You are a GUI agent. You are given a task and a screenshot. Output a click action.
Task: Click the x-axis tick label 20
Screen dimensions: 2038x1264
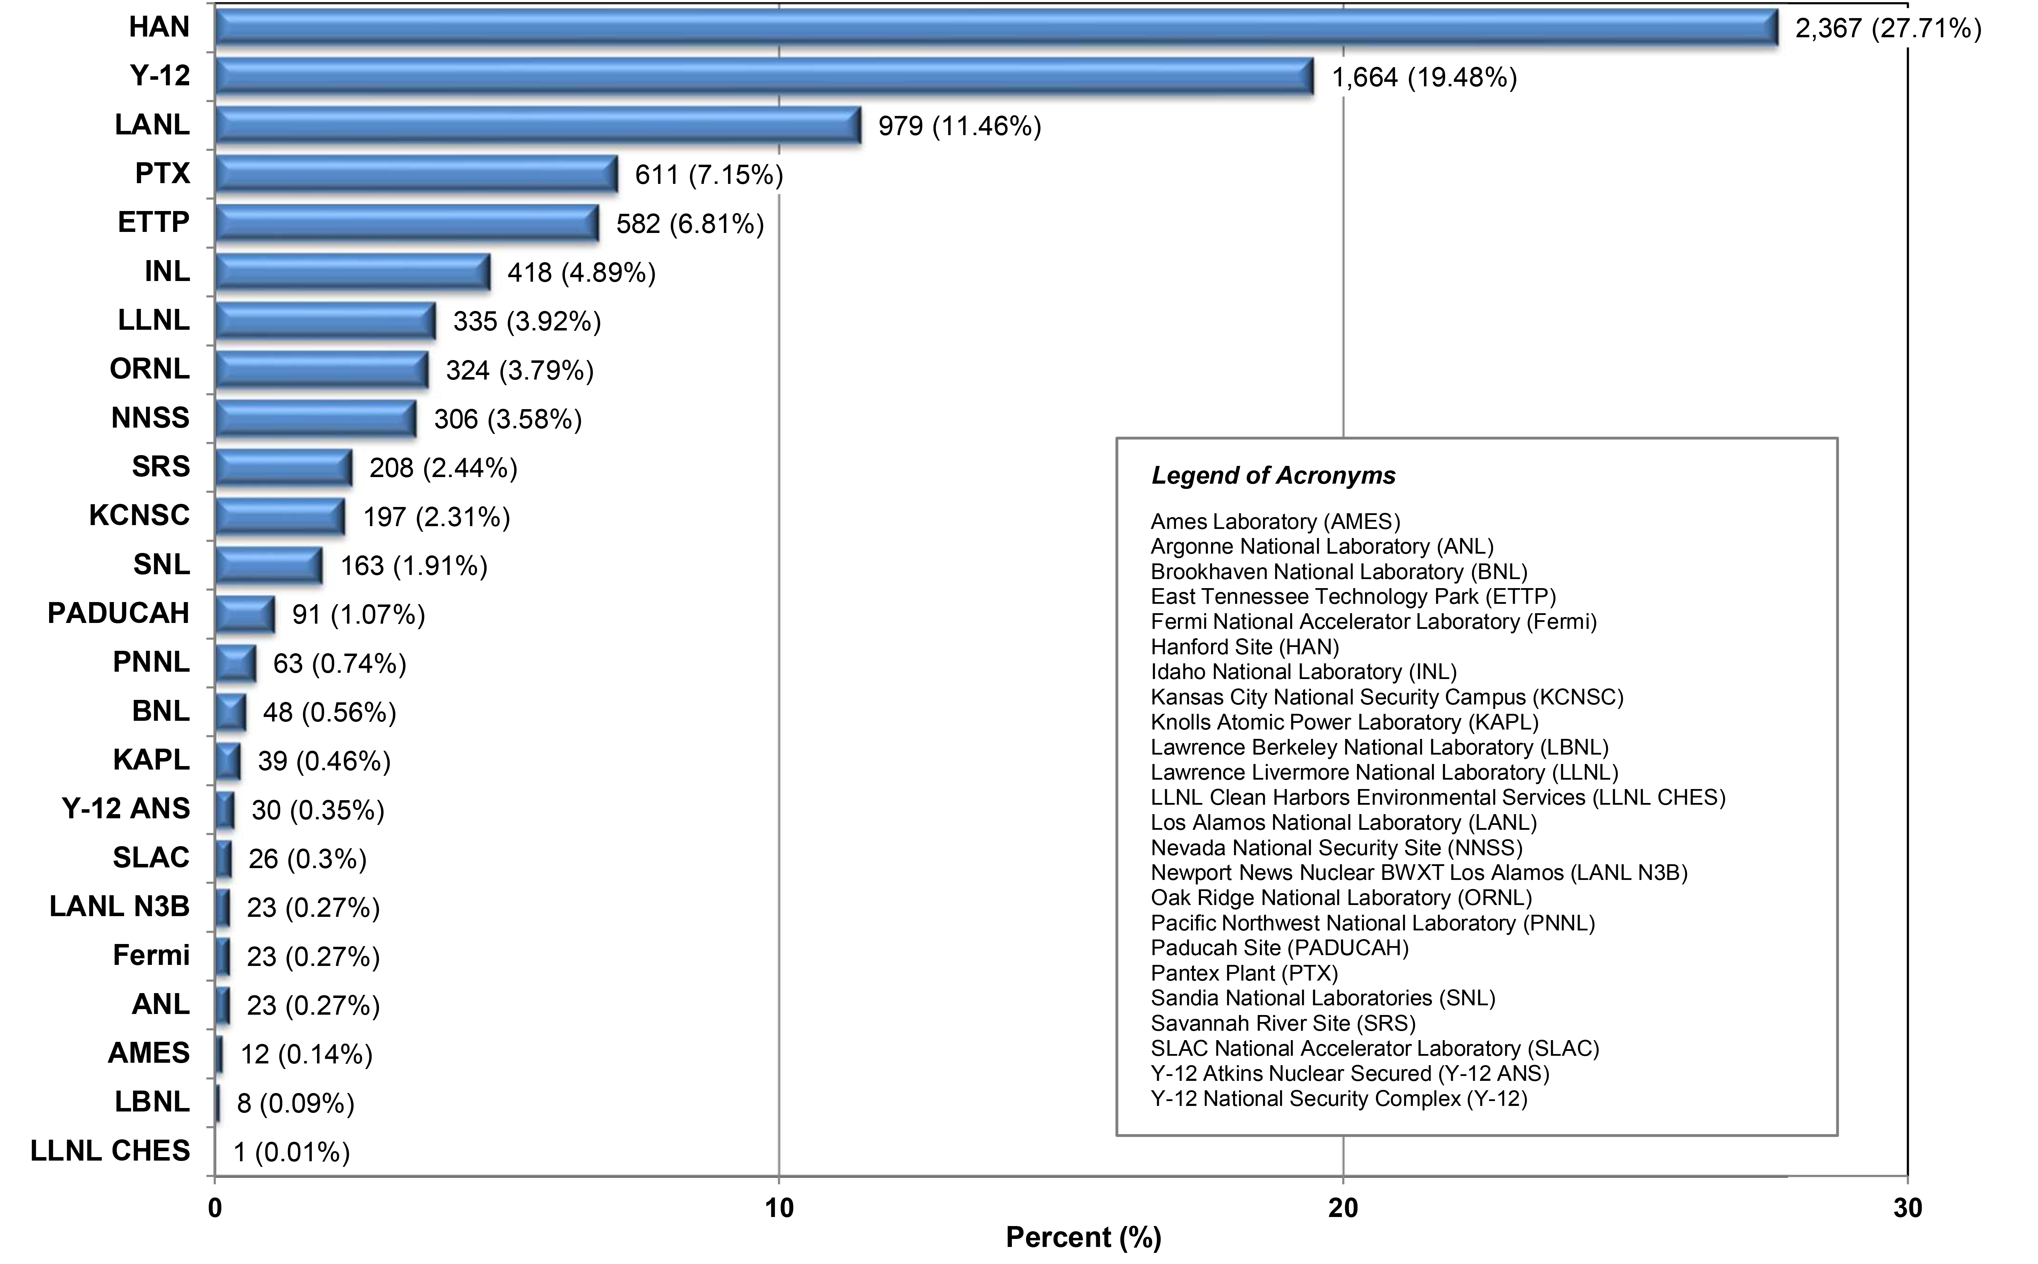[x=1343, y=1208]
